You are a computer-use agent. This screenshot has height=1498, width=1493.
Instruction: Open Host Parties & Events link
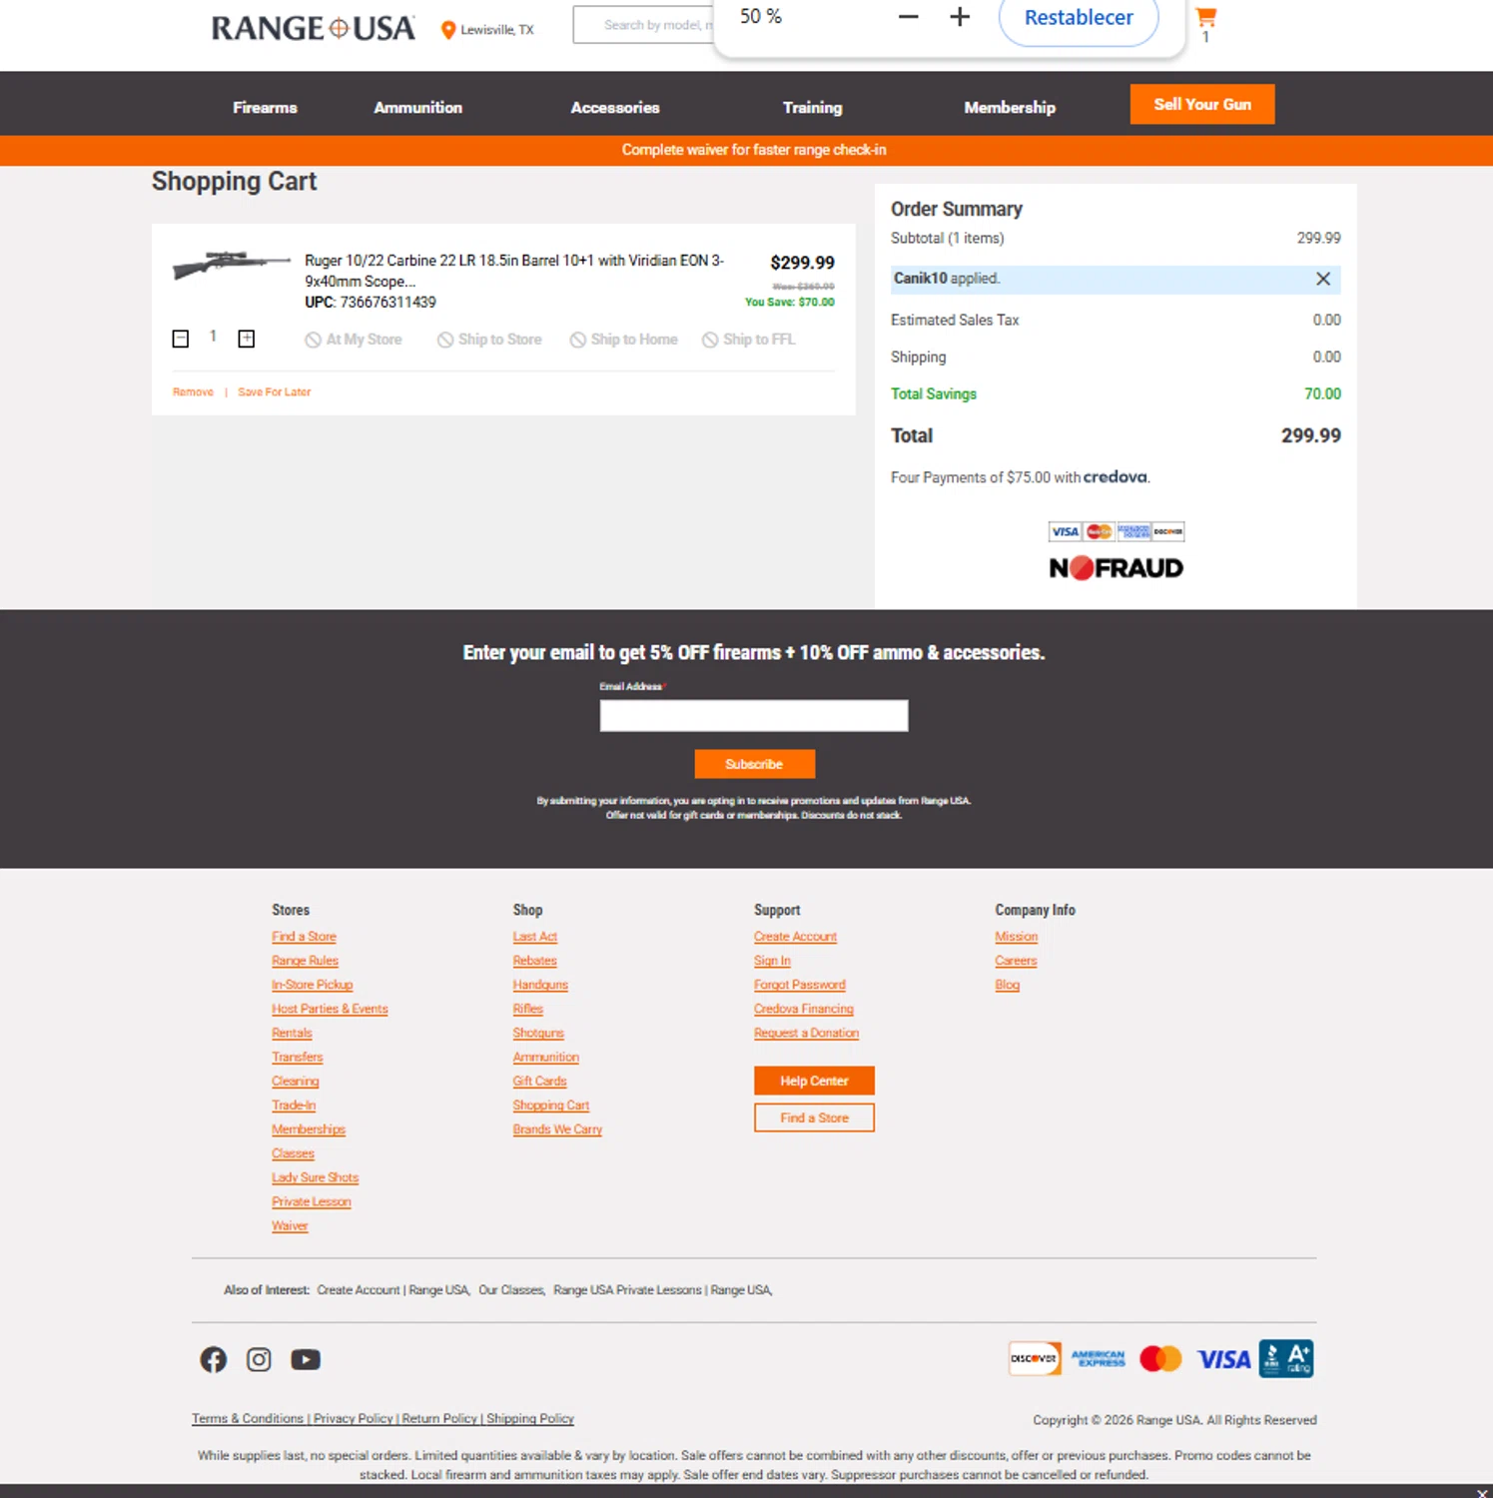point(330,1009)
